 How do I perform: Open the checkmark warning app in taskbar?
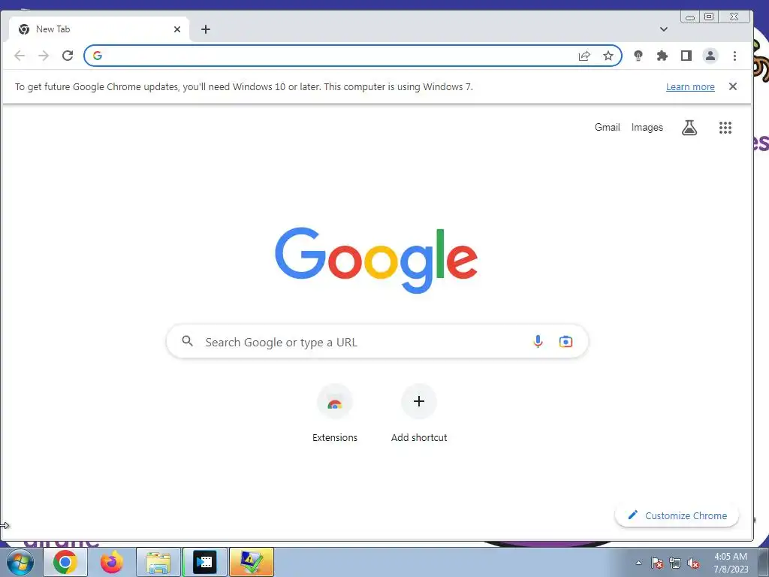click(x=251, y=562)
